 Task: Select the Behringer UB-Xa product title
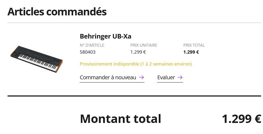coord(106,36)
